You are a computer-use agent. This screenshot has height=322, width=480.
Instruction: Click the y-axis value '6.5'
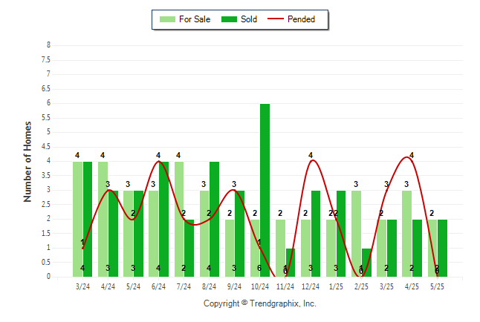pyautogui.click(x=46, y=89)
